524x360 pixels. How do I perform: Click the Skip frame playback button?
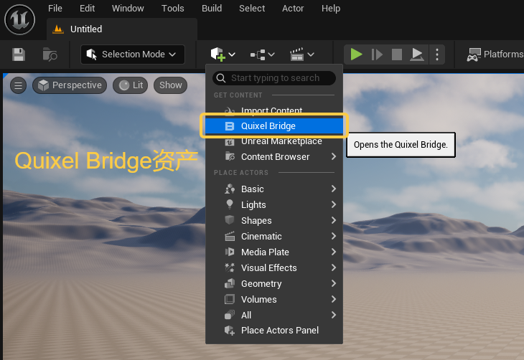[x=377, y=54]
